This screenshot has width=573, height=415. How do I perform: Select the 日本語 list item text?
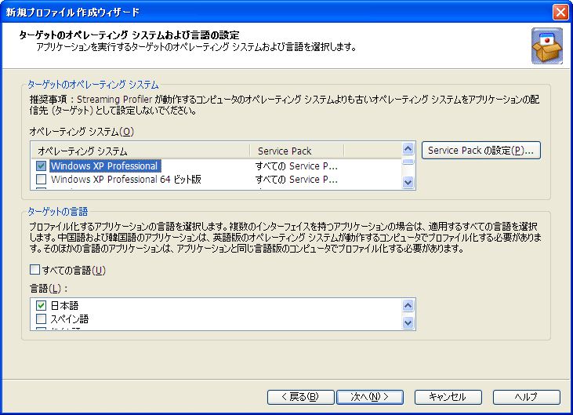tap(64, 305)
